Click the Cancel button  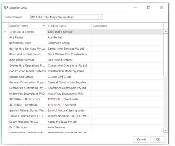[x=141, y=139]
